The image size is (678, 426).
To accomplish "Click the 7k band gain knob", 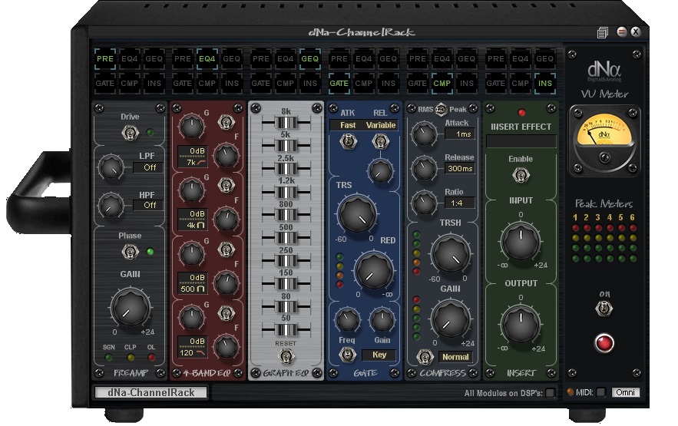I will coord(191,126).
